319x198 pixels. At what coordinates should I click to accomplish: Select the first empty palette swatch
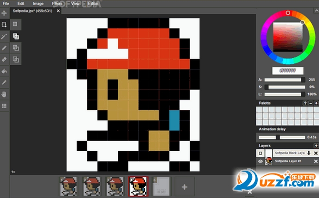click(x=259, y=110)
